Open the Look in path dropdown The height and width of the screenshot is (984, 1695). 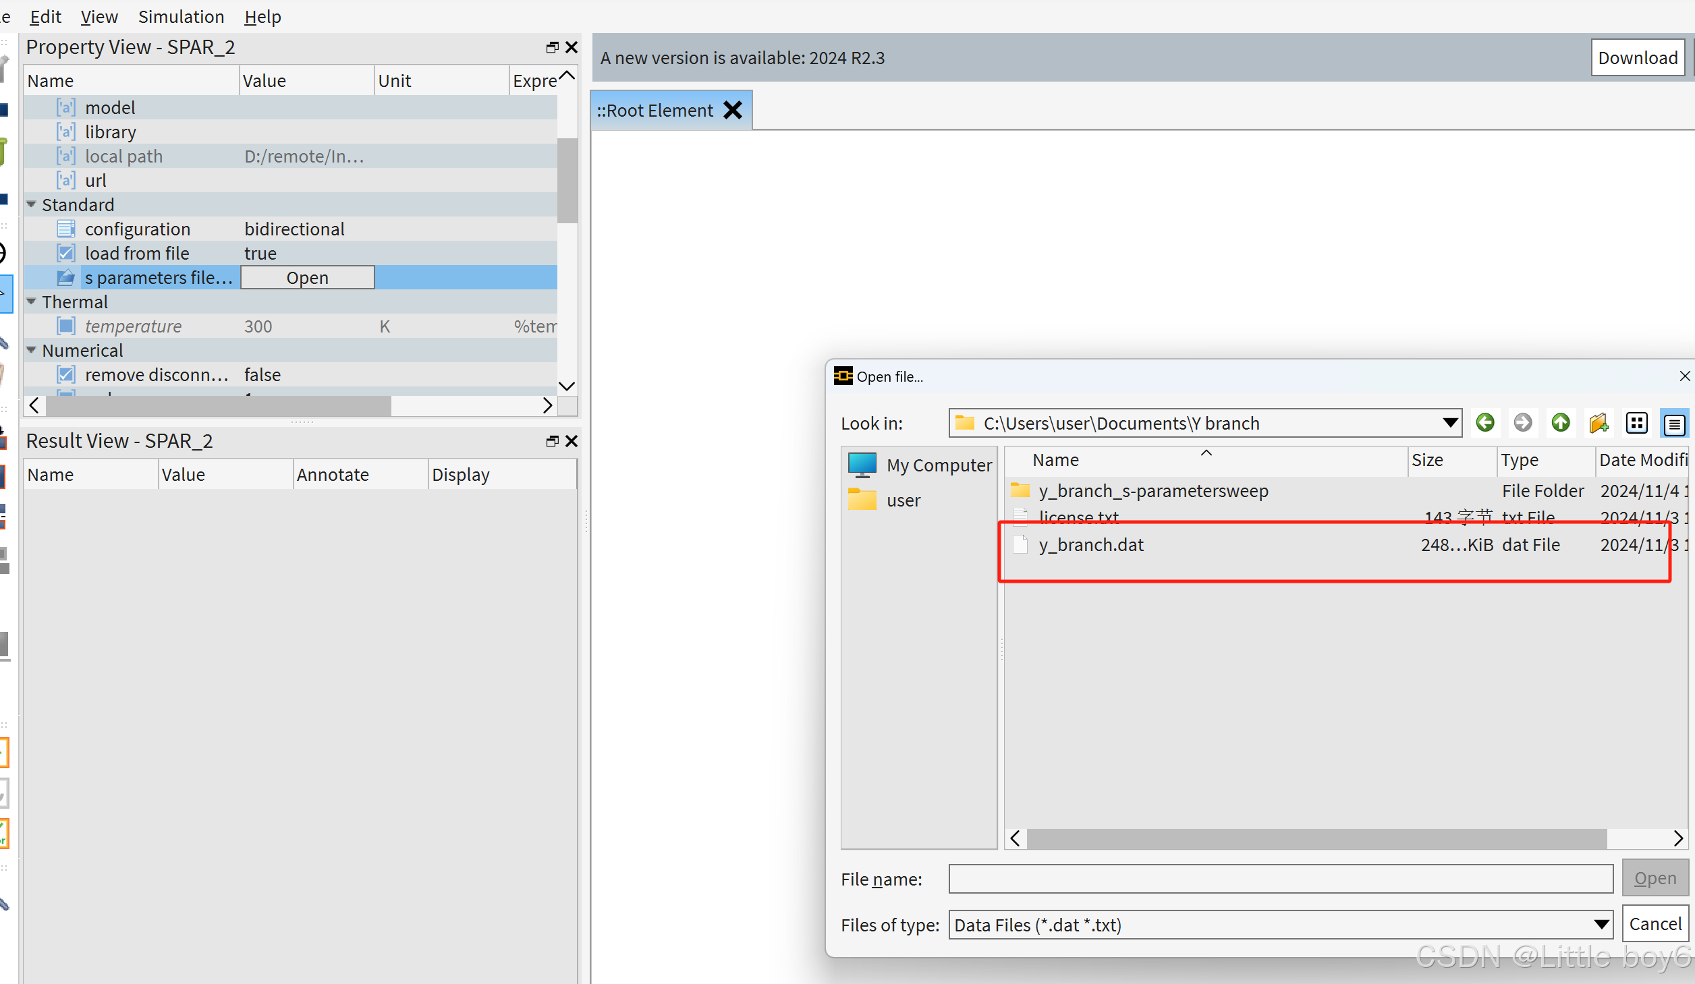(x=1449, y=423)
